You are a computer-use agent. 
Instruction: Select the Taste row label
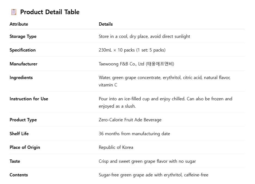[x=15, y=161]
